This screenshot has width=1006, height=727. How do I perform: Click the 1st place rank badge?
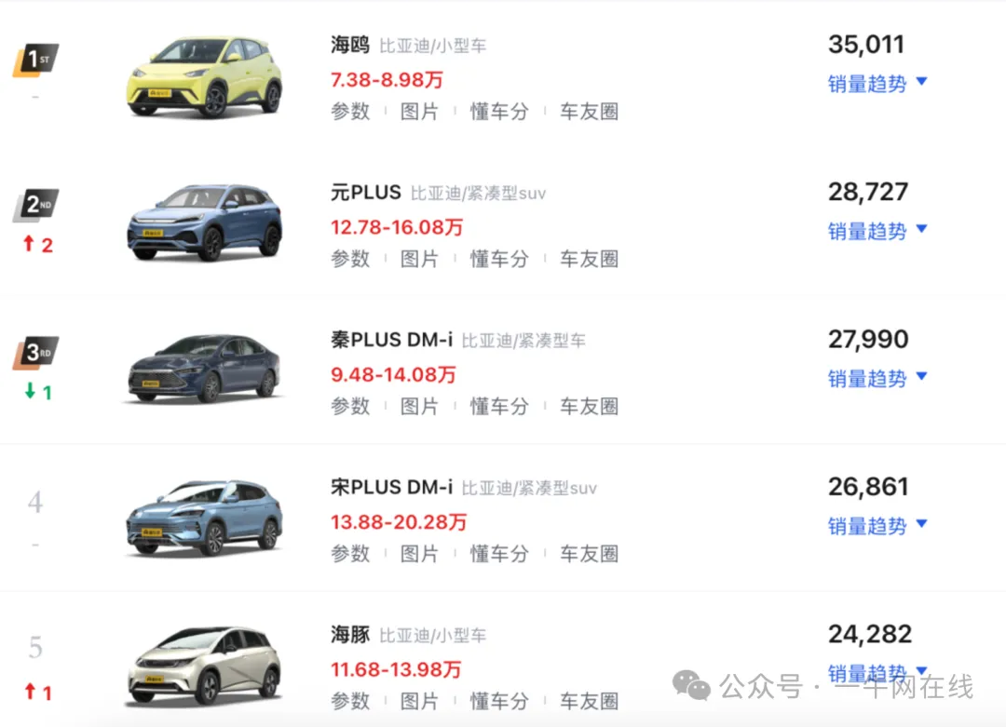(36, 61)
